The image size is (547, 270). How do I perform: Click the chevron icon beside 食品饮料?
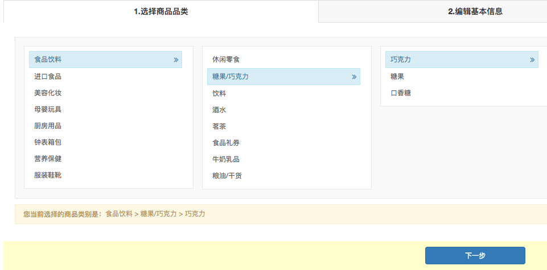coord(176,60)
